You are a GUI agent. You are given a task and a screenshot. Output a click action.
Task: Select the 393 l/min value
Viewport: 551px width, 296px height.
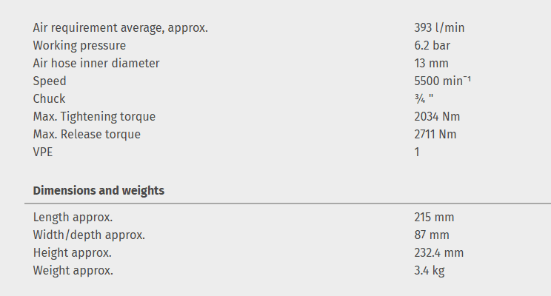coord(439,28)
